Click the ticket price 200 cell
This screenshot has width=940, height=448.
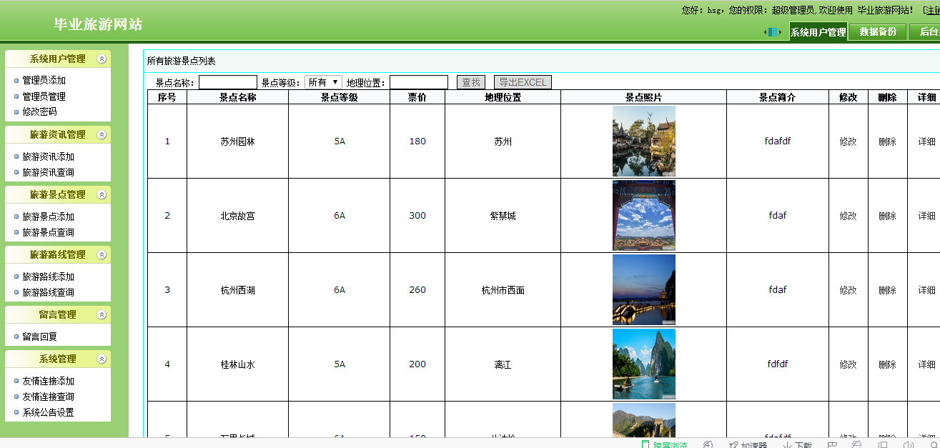pos(417,364)
